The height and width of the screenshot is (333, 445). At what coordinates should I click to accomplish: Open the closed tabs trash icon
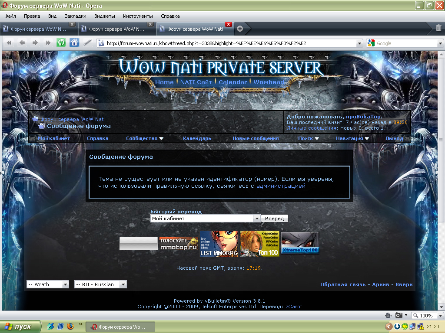coord(438,28)
